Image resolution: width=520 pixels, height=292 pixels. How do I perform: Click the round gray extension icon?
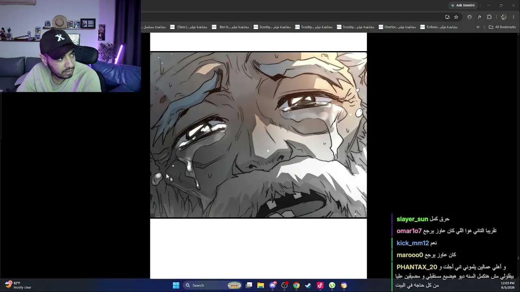coord(470,17)
